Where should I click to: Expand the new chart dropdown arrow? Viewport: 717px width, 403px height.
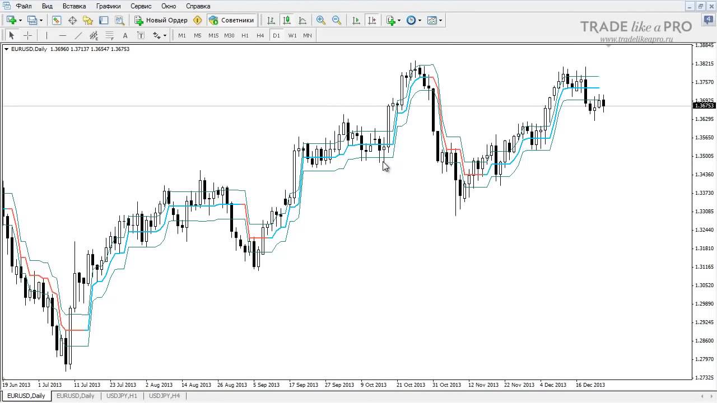[x=20, y=20]
